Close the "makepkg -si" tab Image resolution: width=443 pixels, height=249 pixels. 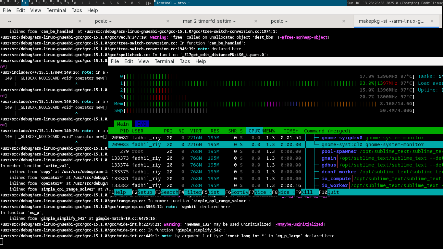[432, 21]
